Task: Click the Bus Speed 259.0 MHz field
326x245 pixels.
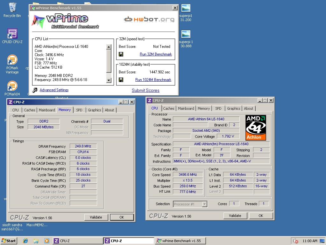Action: tap(188, 186)
